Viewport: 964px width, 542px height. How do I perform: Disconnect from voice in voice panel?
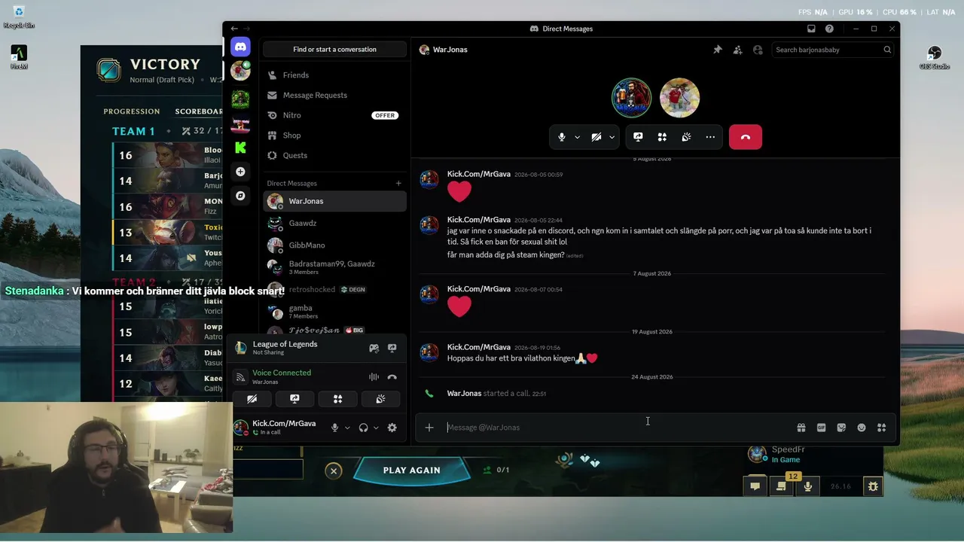tap(392, 377)
